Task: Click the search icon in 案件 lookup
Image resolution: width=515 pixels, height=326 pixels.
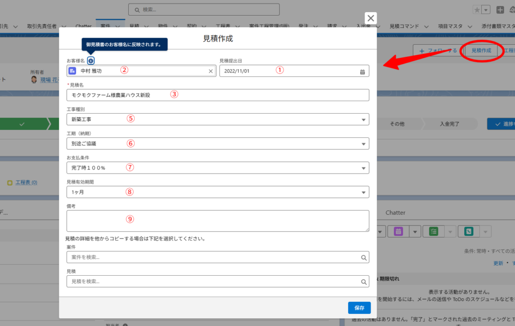Action: coord(363,258)
